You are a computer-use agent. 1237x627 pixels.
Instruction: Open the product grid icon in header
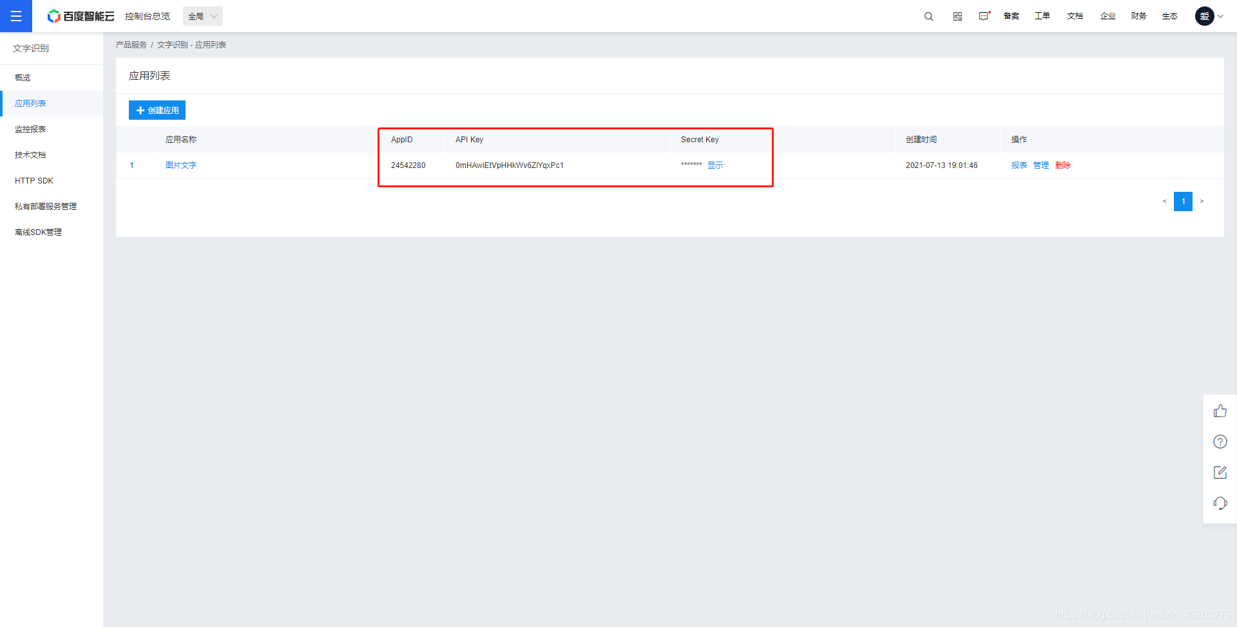tap(957, 16)
